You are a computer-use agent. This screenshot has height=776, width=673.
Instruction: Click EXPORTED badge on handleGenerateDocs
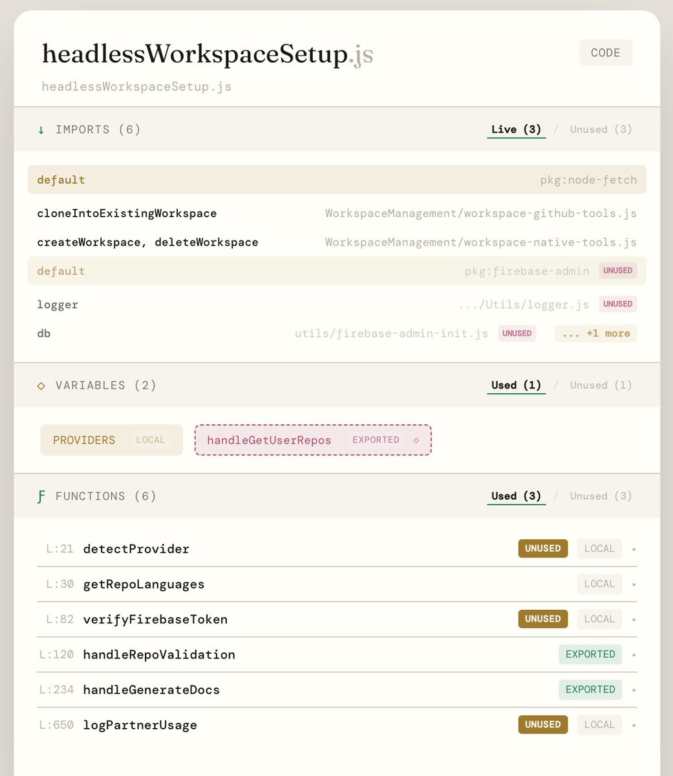[590, 689]
